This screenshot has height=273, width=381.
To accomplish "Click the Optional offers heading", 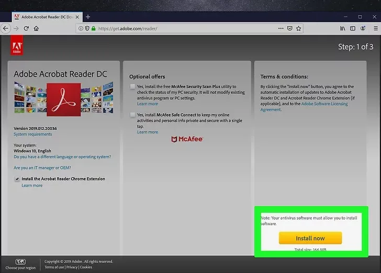I will point(147,76).
